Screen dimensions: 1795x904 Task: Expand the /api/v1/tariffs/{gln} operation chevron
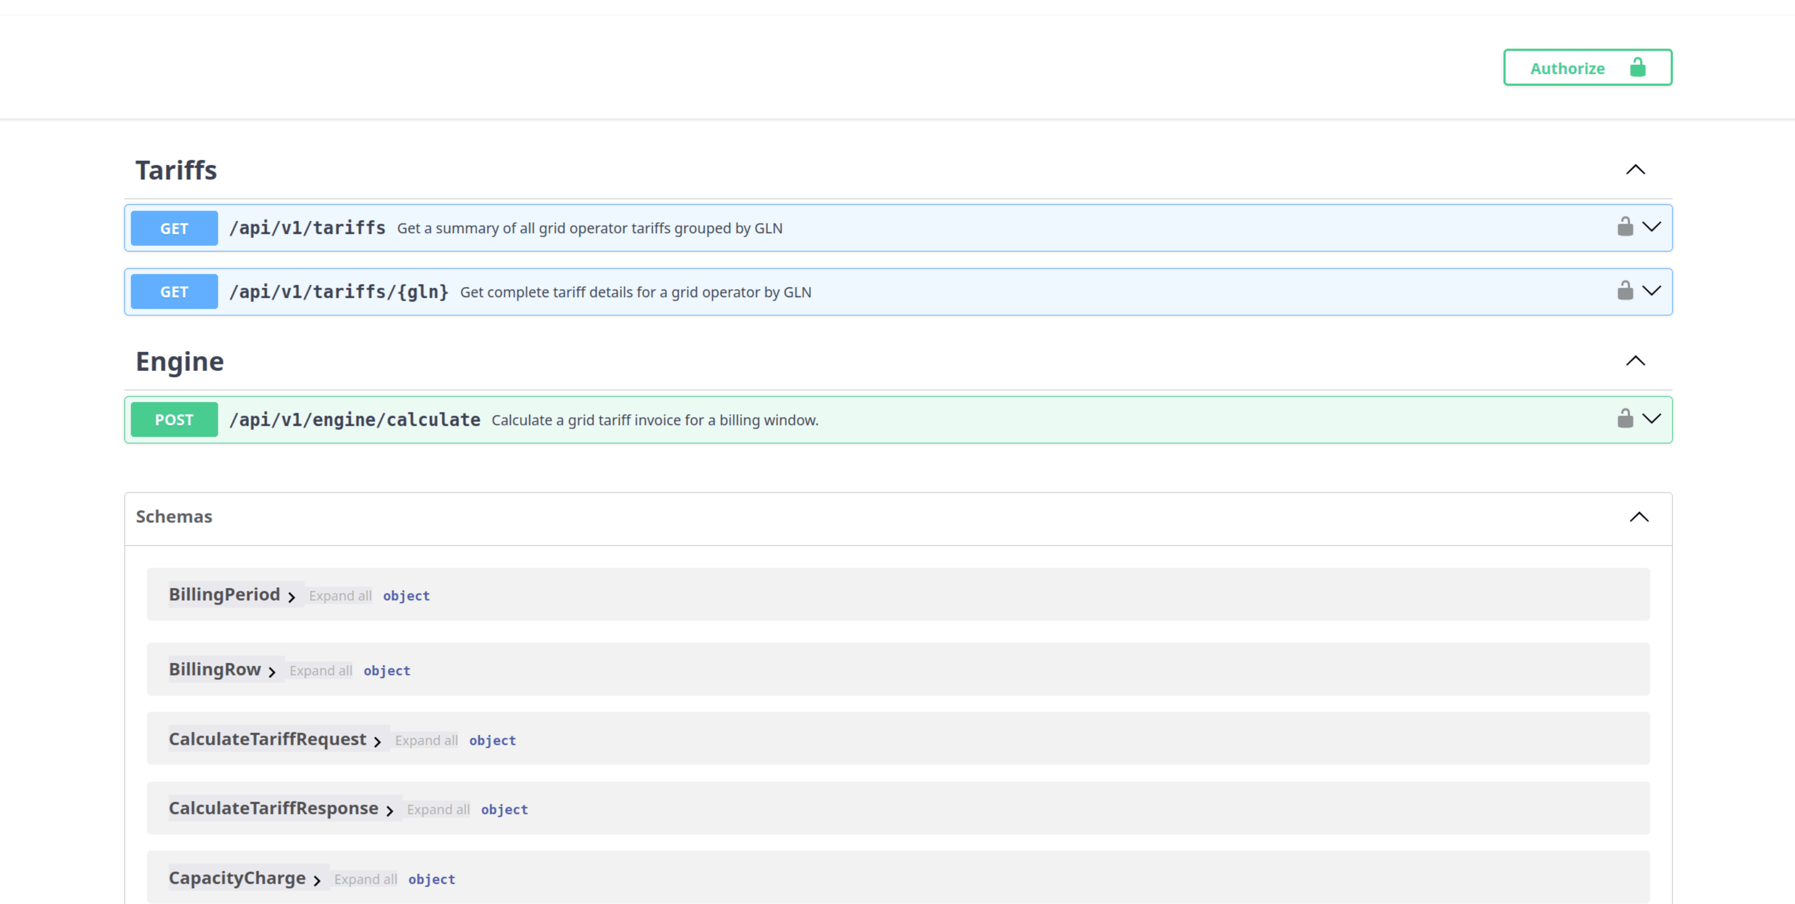click(x=1652, y=291)
